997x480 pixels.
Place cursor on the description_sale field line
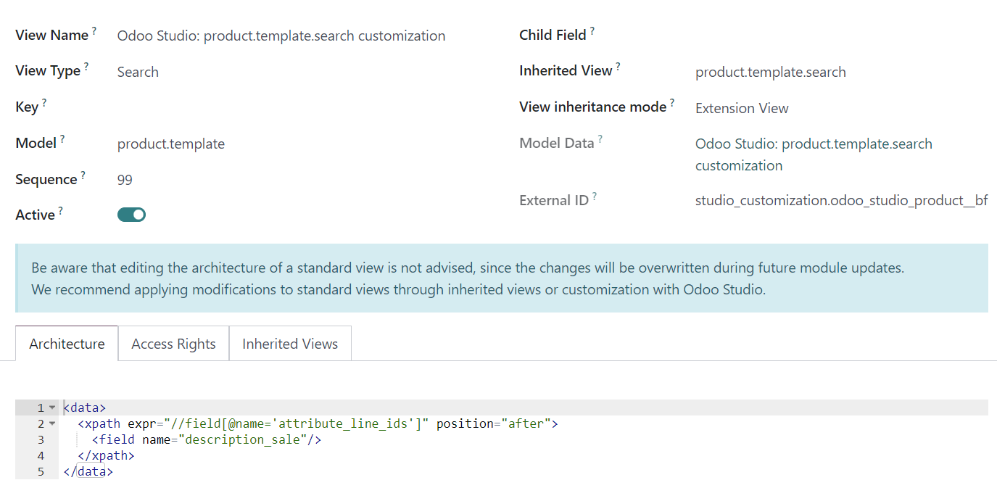click(207, 439)
